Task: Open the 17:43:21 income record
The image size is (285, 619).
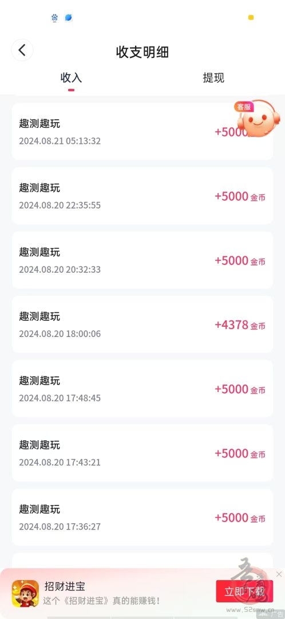Action: 142,453
